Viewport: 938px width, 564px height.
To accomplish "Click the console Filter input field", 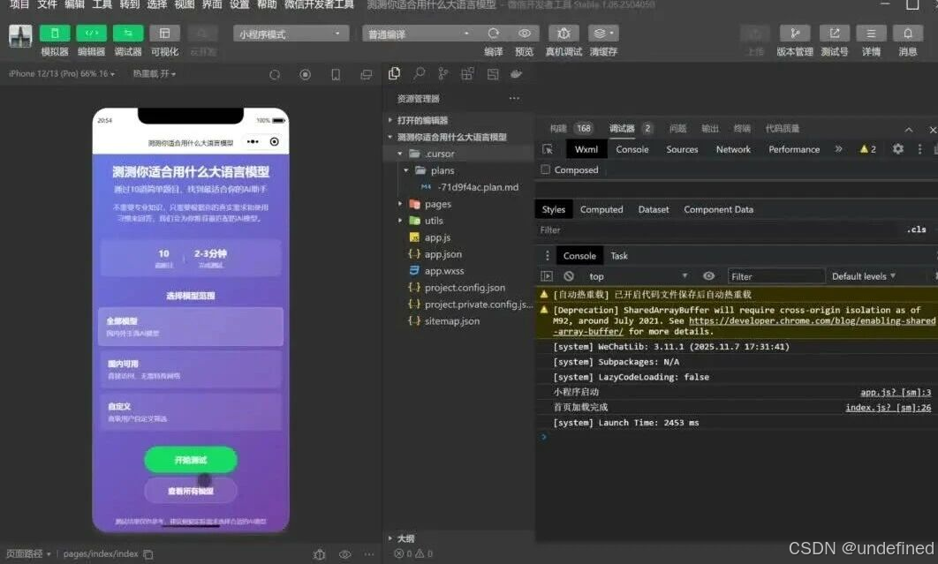I will (775, 276).
